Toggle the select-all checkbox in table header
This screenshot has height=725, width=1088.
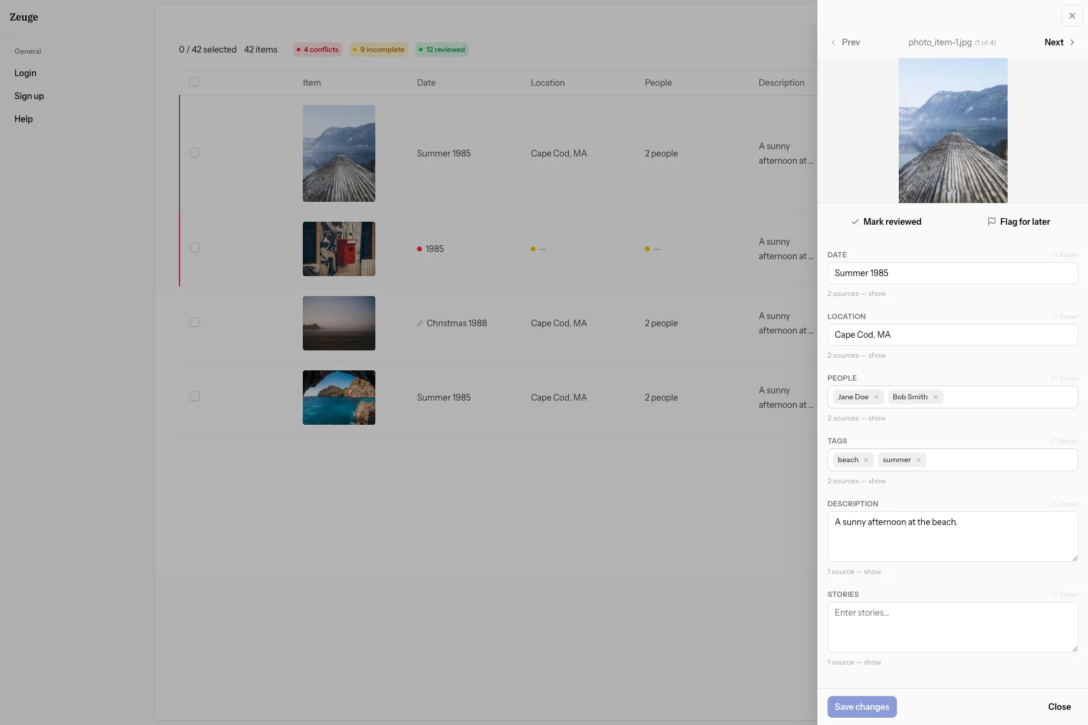pyautogui.click(x=194, y=82)
